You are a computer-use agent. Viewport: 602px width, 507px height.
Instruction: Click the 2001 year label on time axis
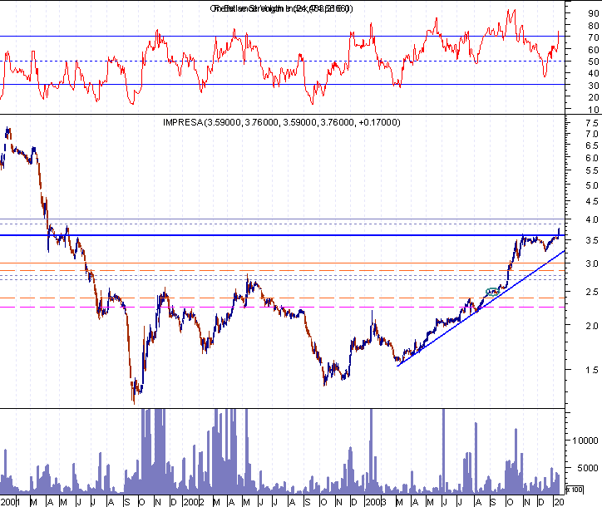click(x=9, y=502)
